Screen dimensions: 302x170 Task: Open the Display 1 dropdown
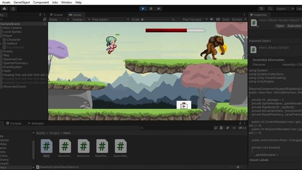[81, 19]
